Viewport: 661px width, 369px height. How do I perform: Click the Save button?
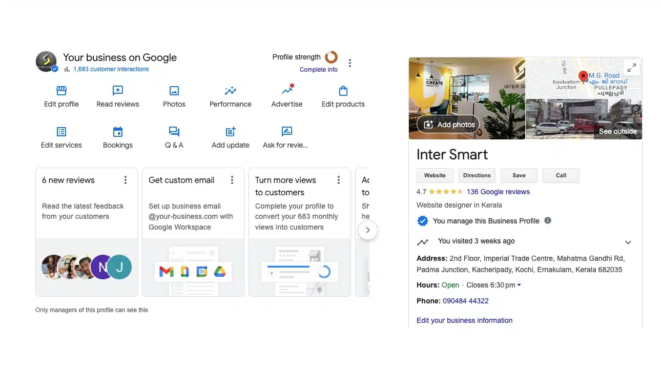(519, 175)
